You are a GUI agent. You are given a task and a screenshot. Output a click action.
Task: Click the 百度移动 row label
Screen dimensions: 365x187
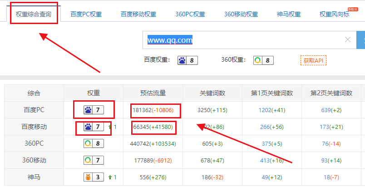[34, 127]
